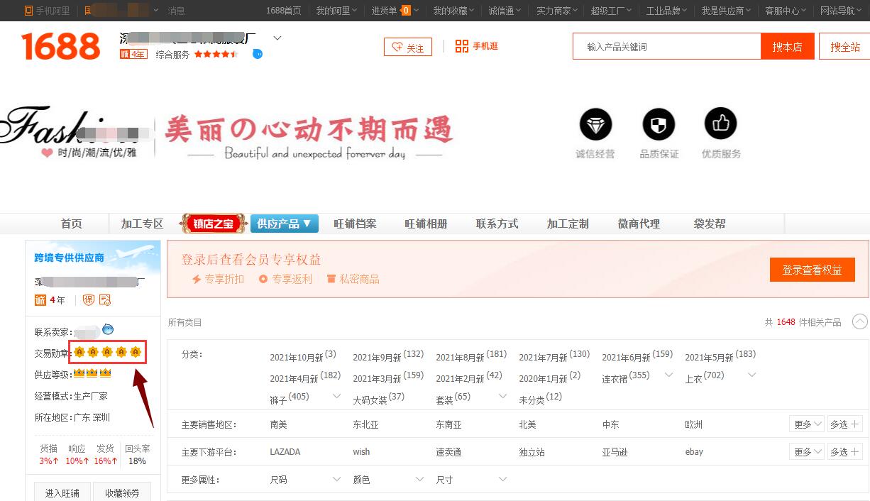Open the 联系方式 tab
Viewport: 870px width, 501px height.
point(497,224)
